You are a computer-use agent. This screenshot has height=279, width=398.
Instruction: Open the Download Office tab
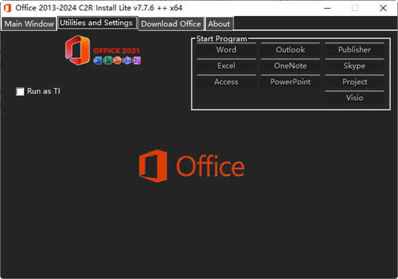(x=170, y=24)
